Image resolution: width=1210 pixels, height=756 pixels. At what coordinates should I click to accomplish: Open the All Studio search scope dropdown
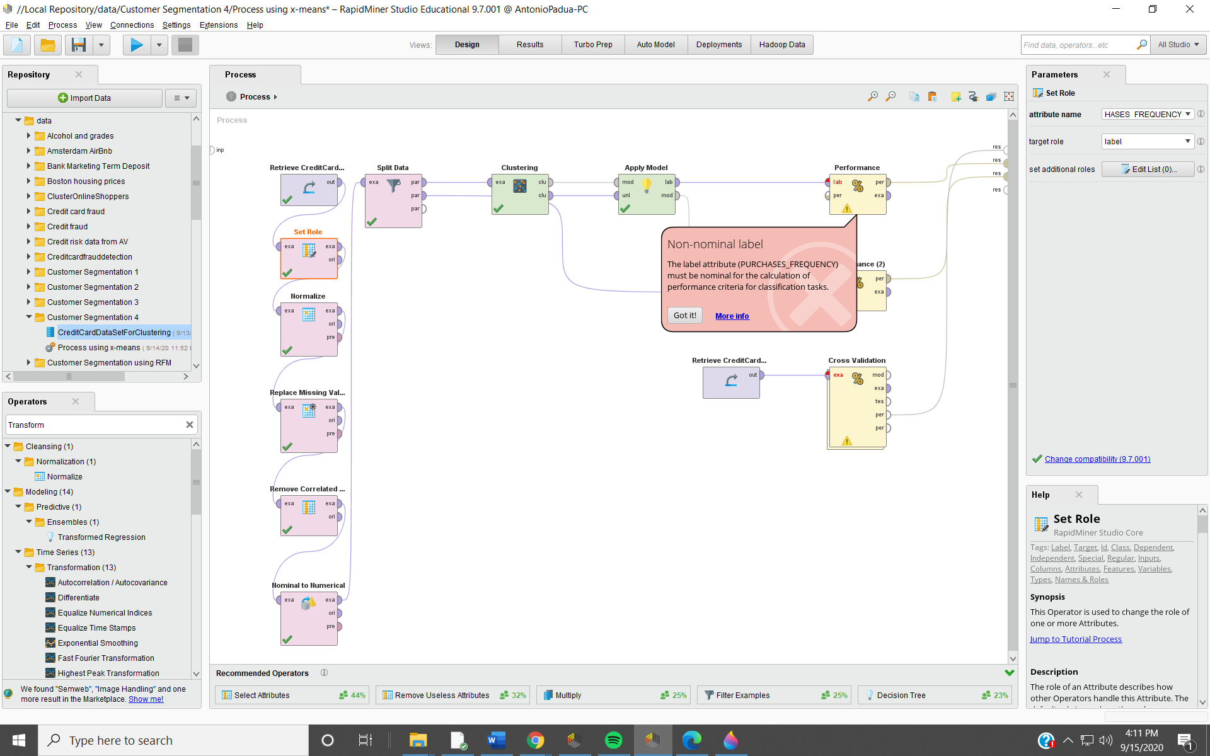click(1178, 45)
